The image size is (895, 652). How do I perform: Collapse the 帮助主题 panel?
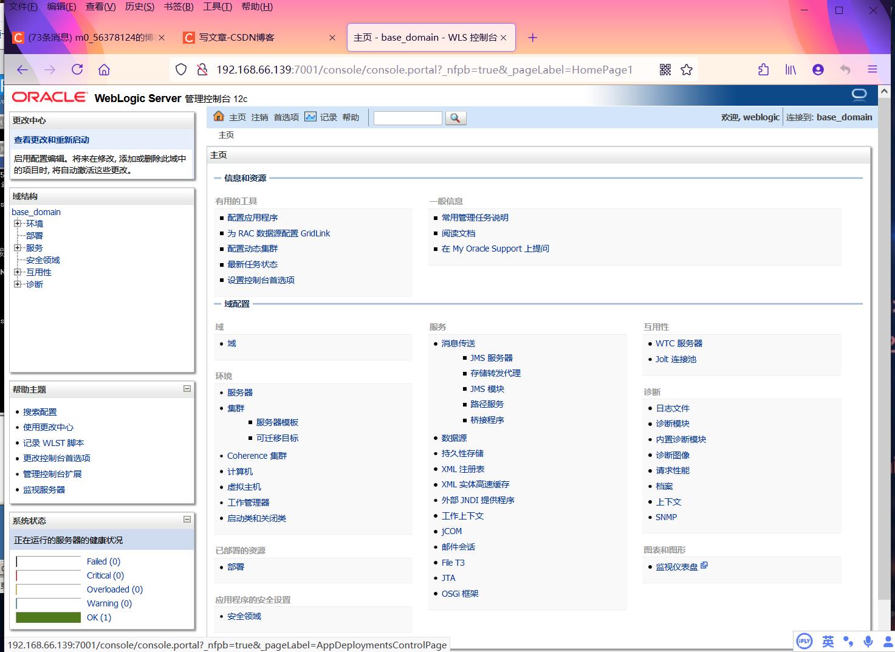point(187,389)
